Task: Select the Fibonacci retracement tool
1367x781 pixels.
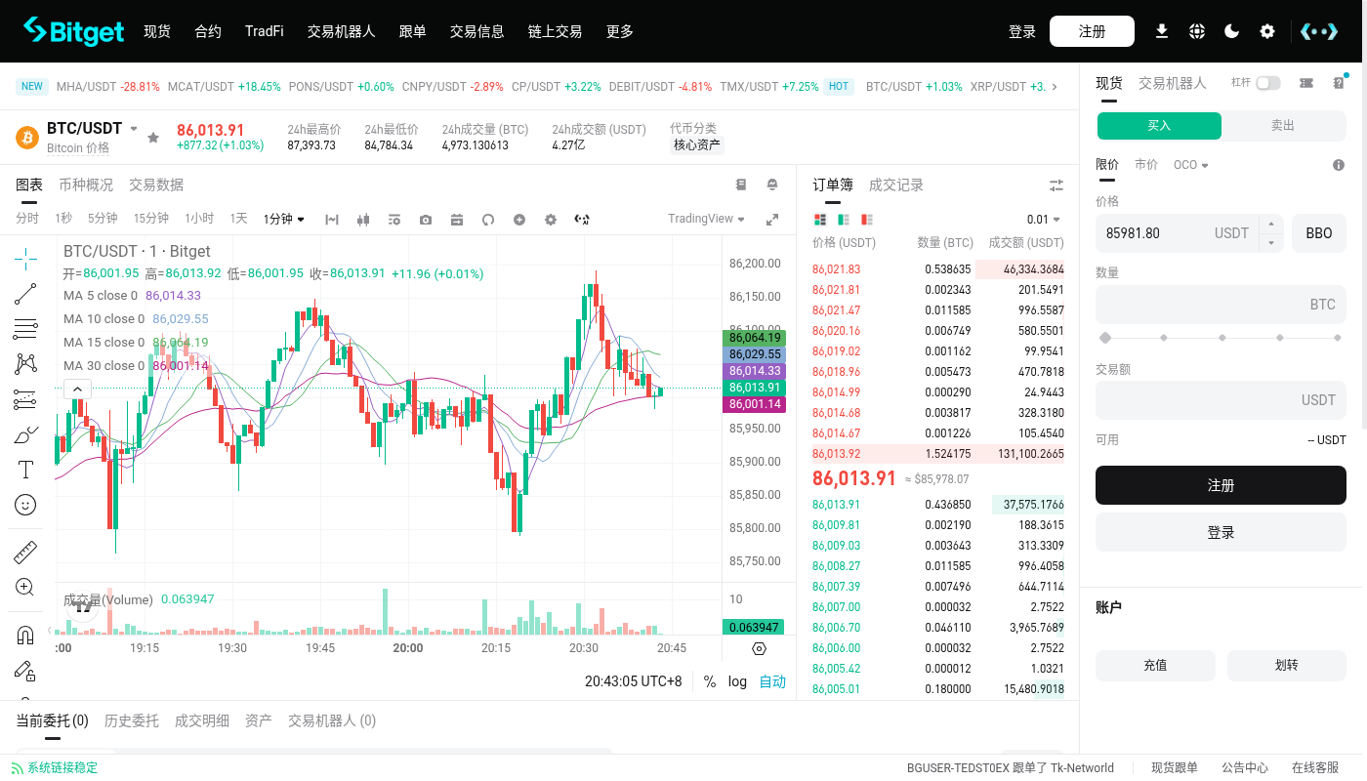Action: click(x=25, y=329)
